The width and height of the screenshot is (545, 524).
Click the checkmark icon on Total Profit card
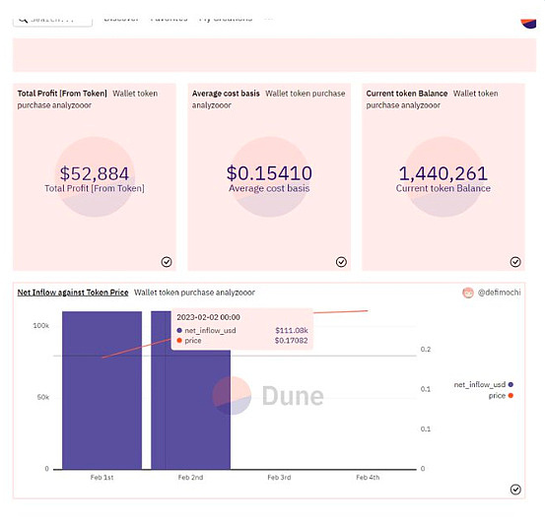[167, 262]
